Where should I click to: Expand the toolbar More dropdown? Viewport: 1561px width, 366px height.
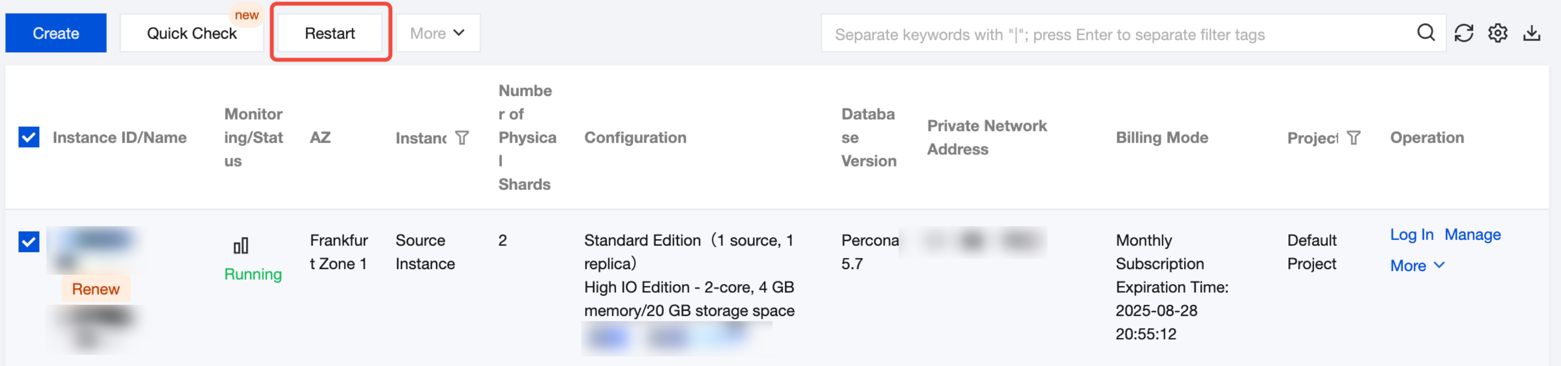(438, 33)
